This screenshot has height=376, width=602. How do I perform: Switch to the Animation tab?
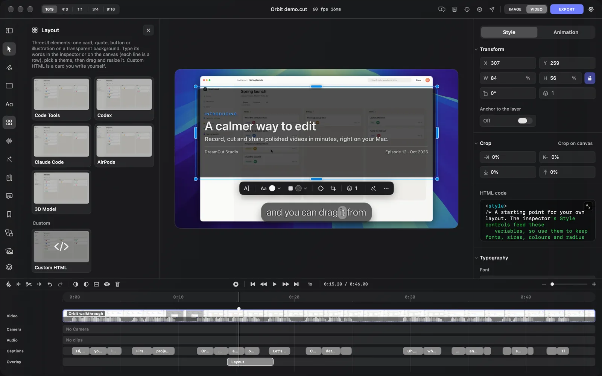point(566,32)
